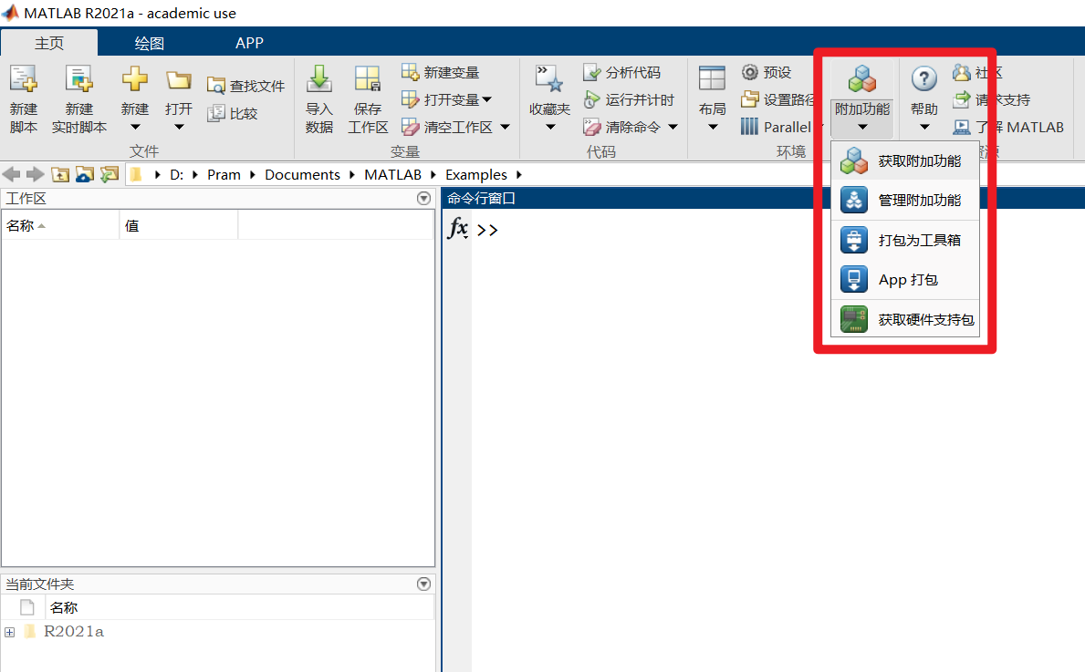Select App 打包 menu entry
This screenshot has height=672, width=1085.
pyautogui.click(x=905, y=279)
